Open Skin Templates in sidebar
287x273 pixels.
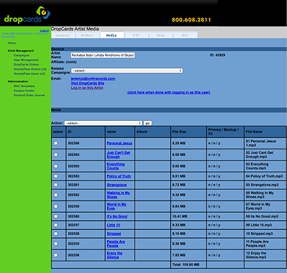click(x=24, y=86)
